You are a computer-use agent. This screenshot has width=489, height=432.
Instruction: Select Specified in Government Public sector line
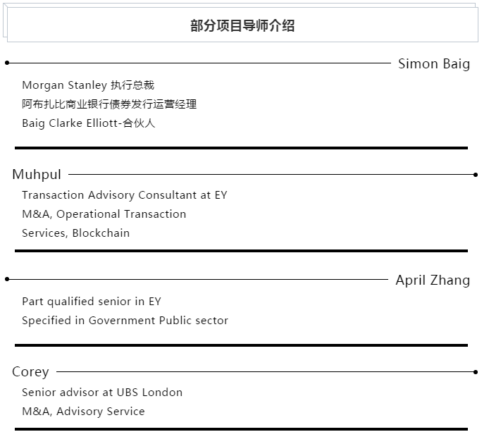(125, 321)
